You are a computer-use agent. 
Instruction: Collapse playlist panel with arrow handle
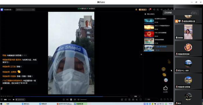(141, 54)
